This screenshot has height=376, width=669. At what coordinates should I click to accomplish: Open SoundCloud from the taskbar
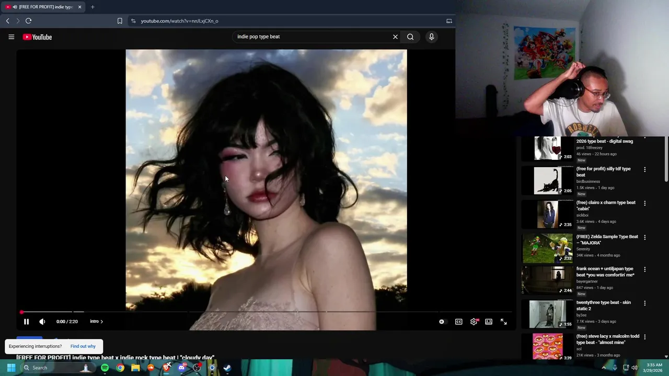point(151,368)
